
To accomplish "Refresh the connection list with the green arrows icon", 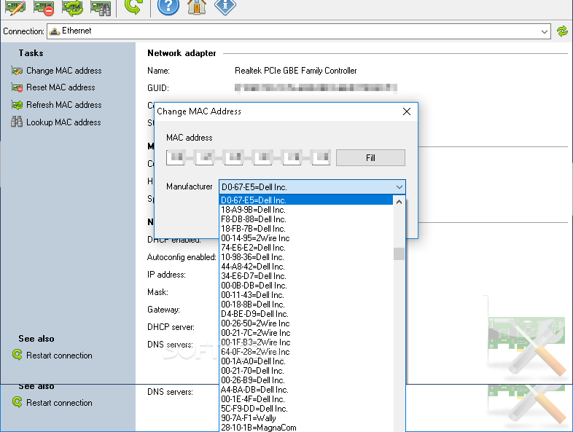I will point(562,31).
